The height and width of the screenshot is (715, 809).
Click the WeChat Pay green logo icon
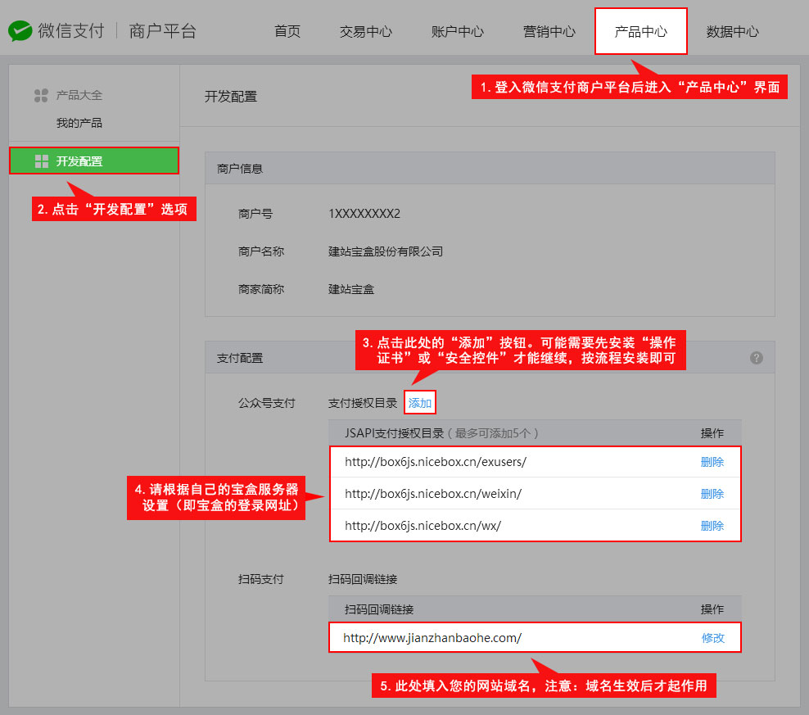(20, 31)
